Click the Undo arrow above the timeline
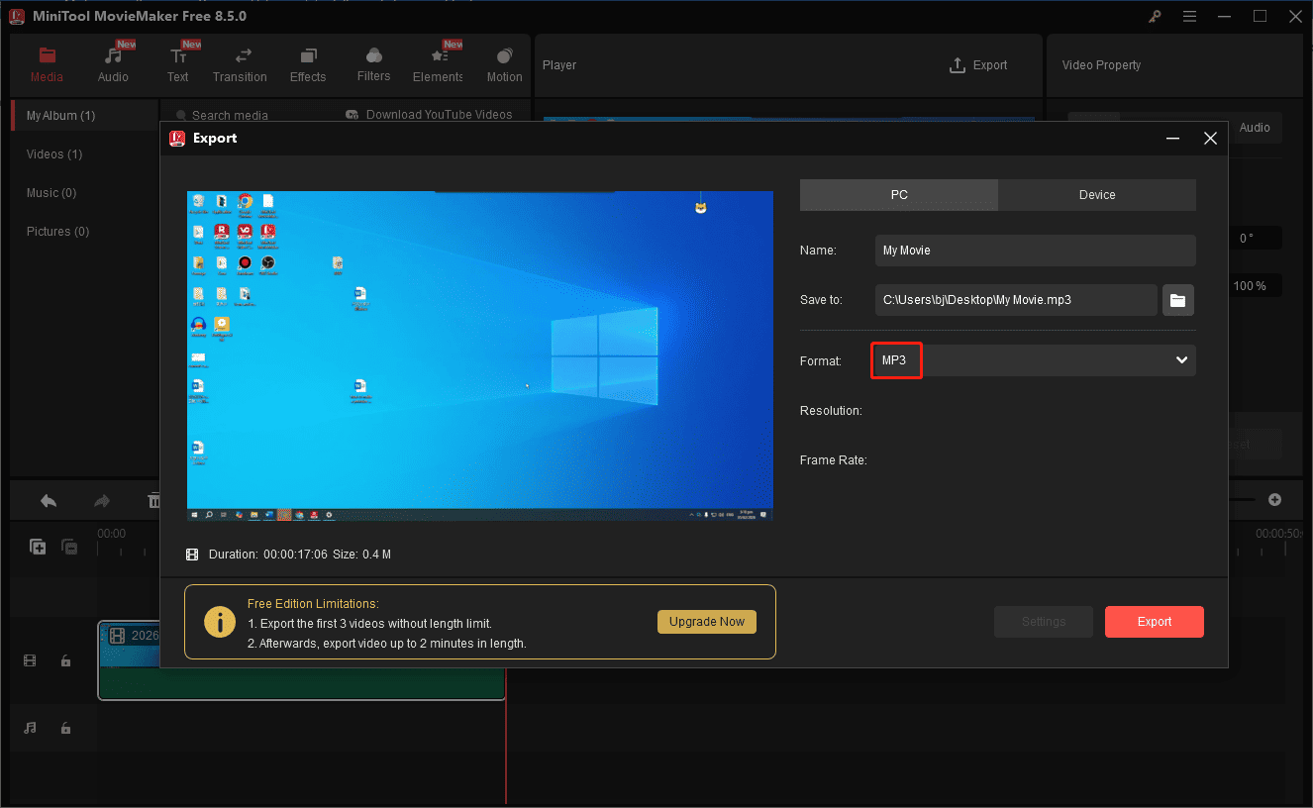Viewport: 1313px width, 808px height. pos(48,500)
